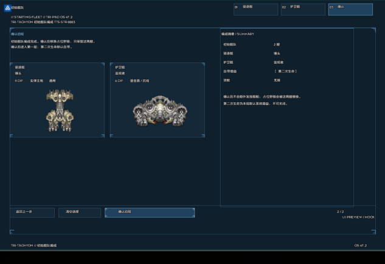The height and width of the screenshot is (264, 385).
Task: Select the destroyer ship sprite thumbnail
Action: pos(60,110)
